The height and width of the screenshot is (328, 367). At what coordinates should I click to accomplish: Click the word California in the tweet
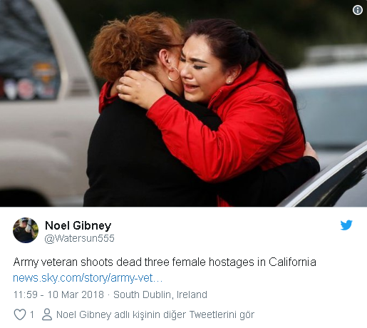pos(292,262)
